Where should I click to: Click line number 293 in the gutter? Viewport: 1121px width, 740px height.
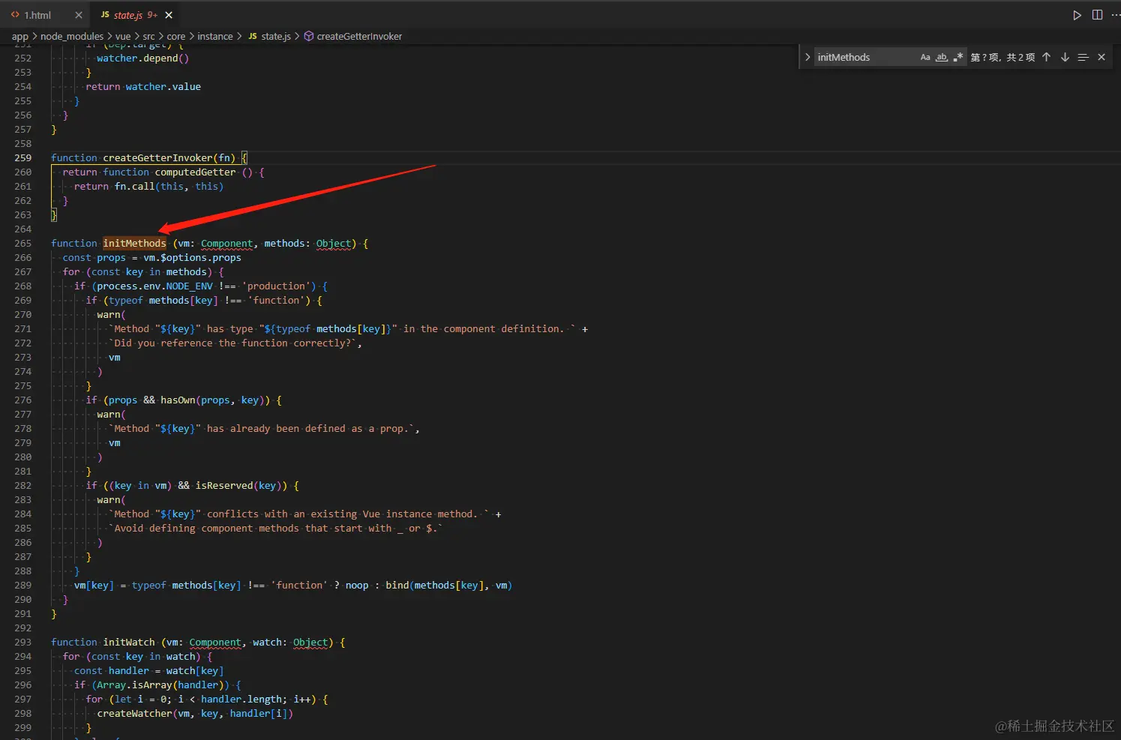pos(23,642)
